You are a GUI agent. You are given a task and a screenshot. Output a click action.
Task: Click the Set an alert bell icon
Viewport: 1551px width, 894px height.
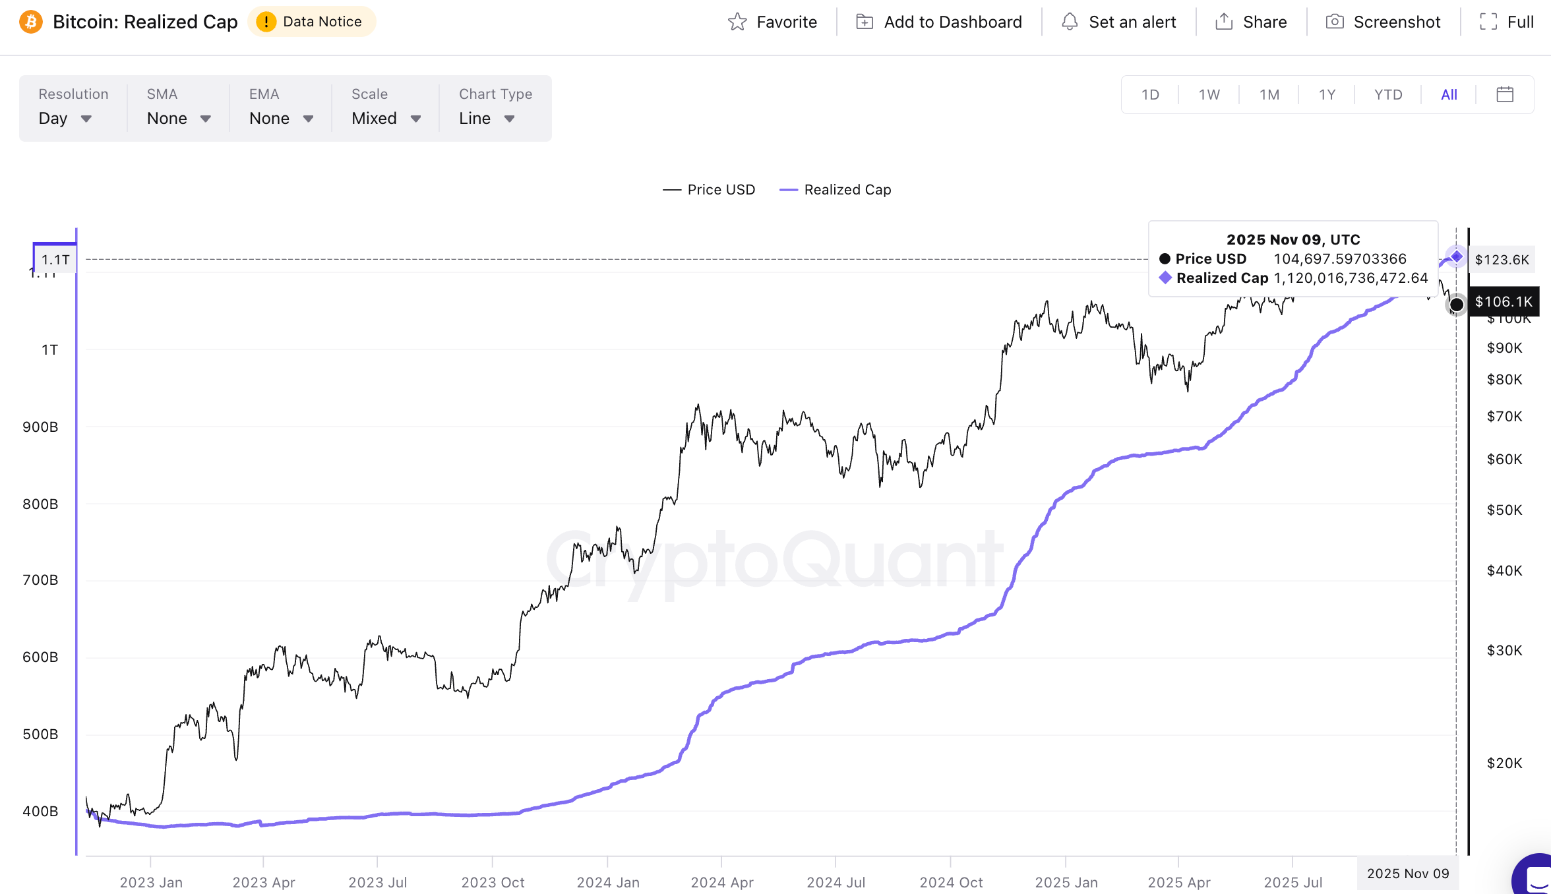[x=1071, y=21]
